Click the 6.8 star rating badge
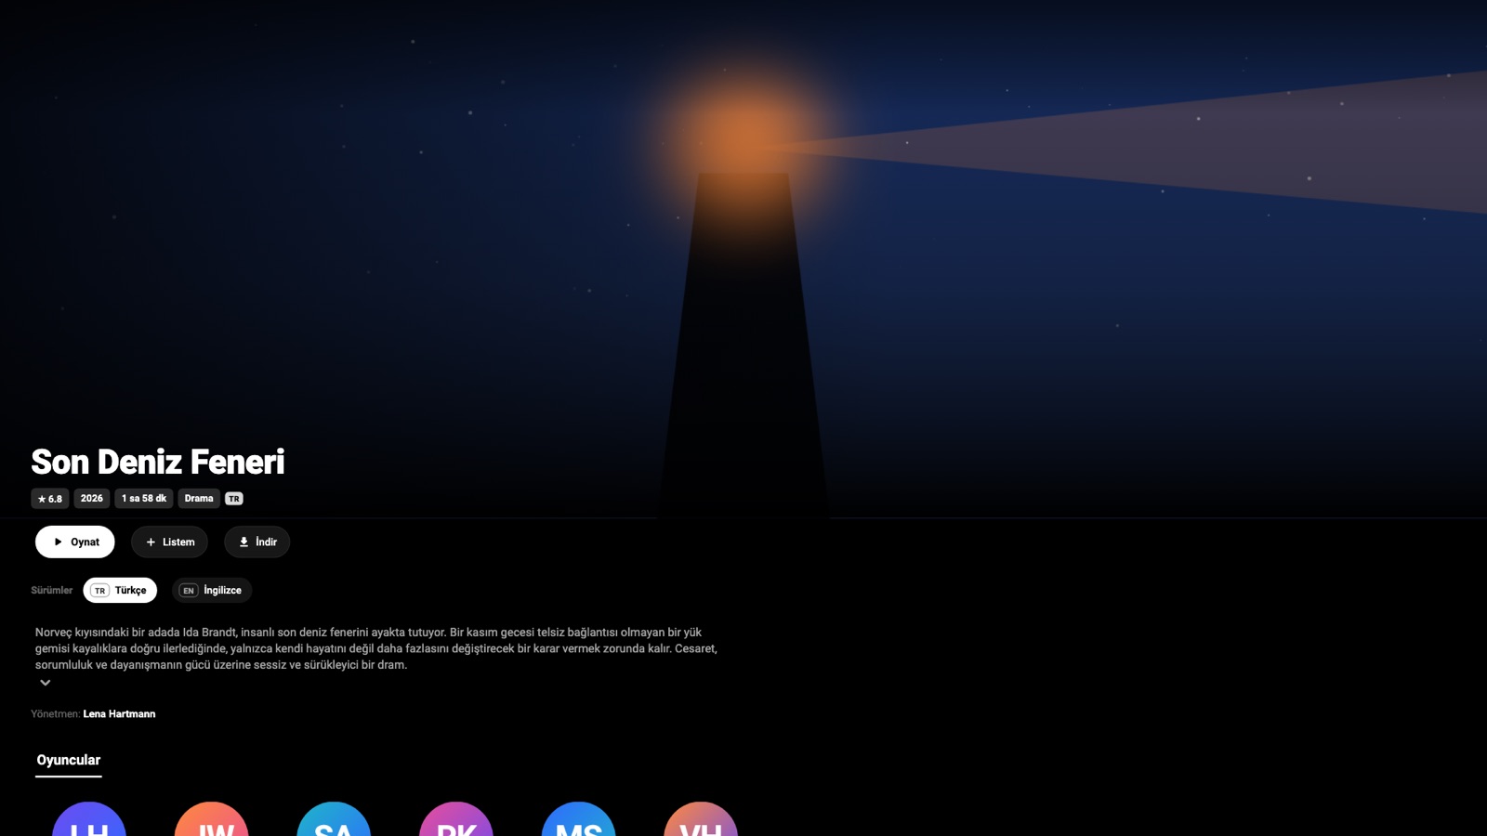Screen dimensions: 1487x836 click(50, 499)
